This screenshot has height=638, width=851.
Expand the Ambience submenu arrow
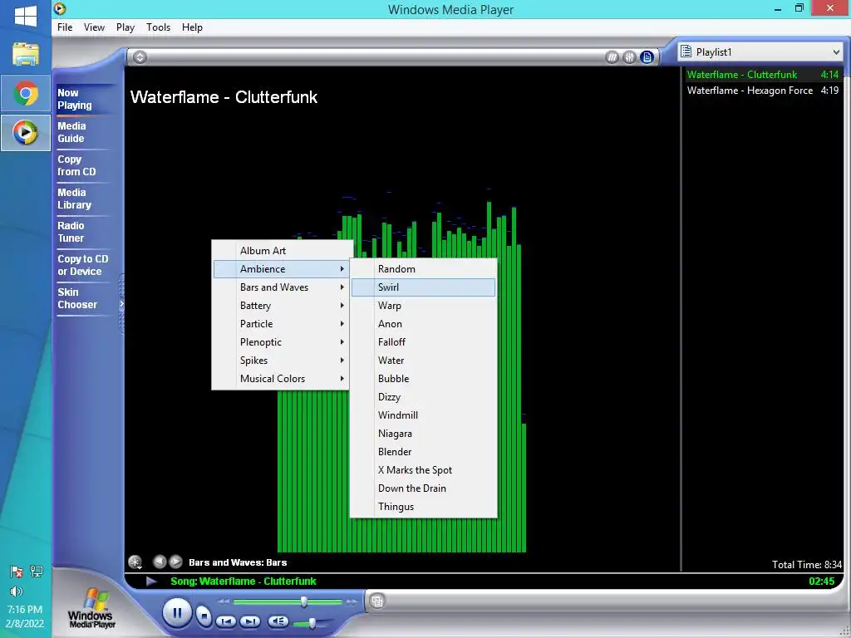(x=342, y=269)
